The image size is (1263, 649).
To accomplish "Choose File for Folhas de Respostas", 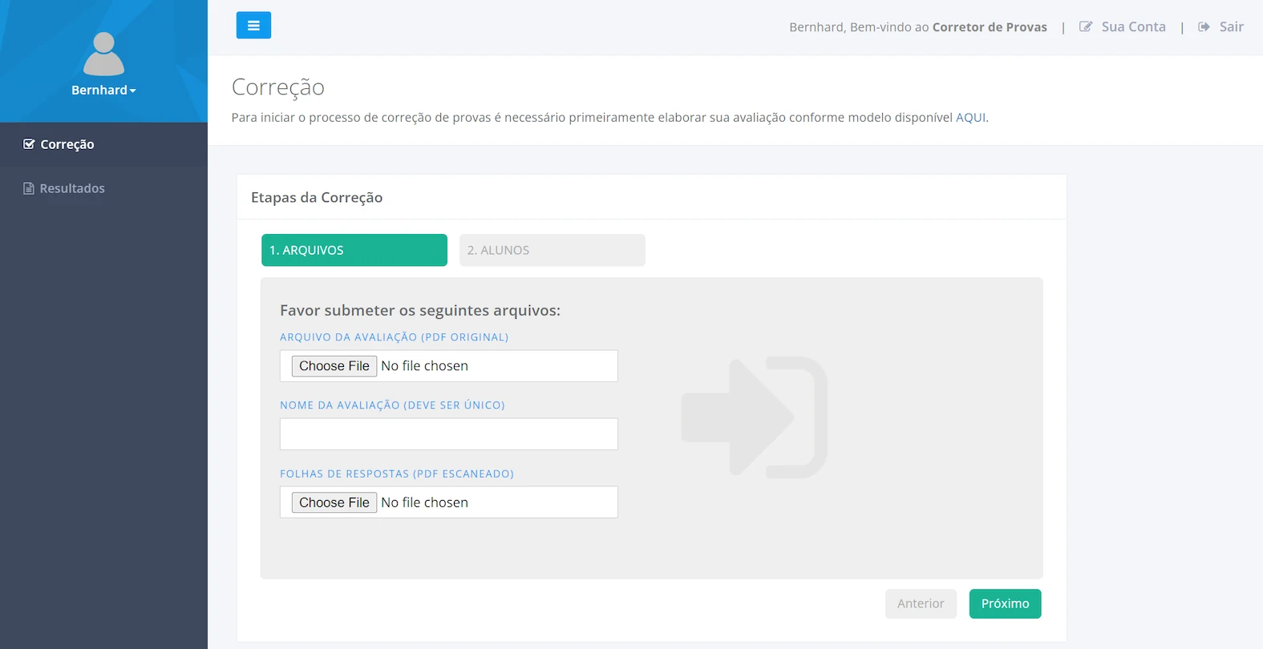I will pyautogui.click(x=334, y=502).
